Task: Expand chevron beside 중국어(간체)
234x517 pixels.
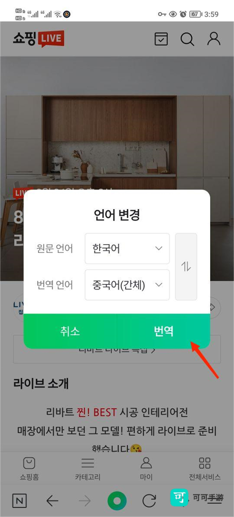Action: pyautogui.click(x=159, y=285)
